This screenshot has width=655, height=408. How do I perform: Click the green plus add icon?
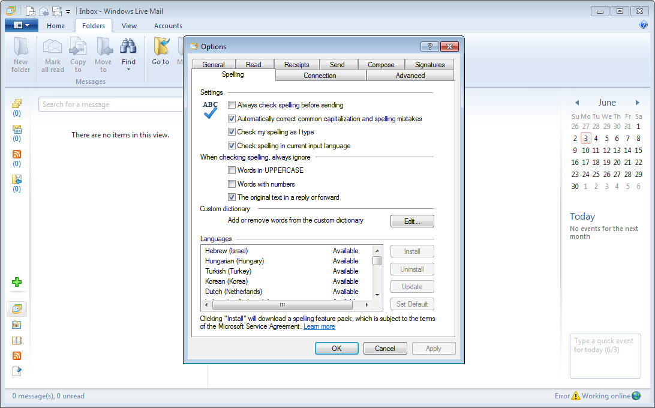17,282
